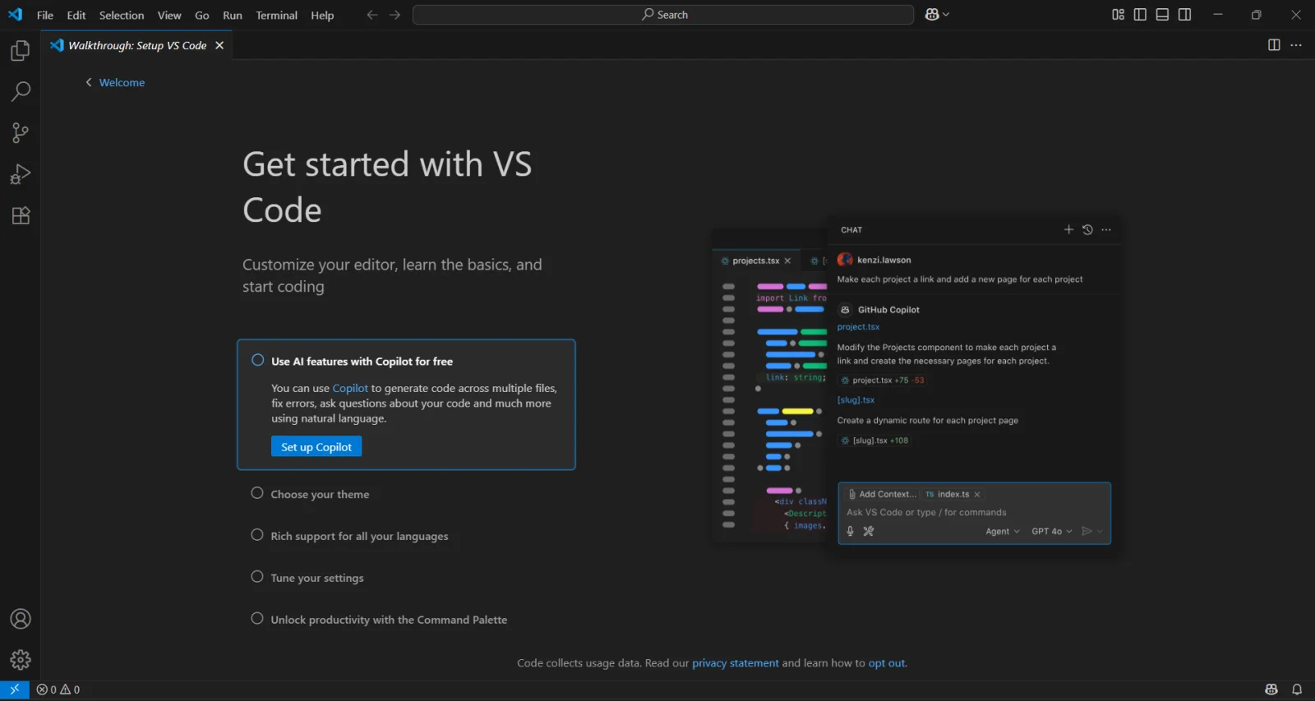Toggle the Secondary Side Bar
Viewport: 1315px width, 701px height.
[1184, 15]
